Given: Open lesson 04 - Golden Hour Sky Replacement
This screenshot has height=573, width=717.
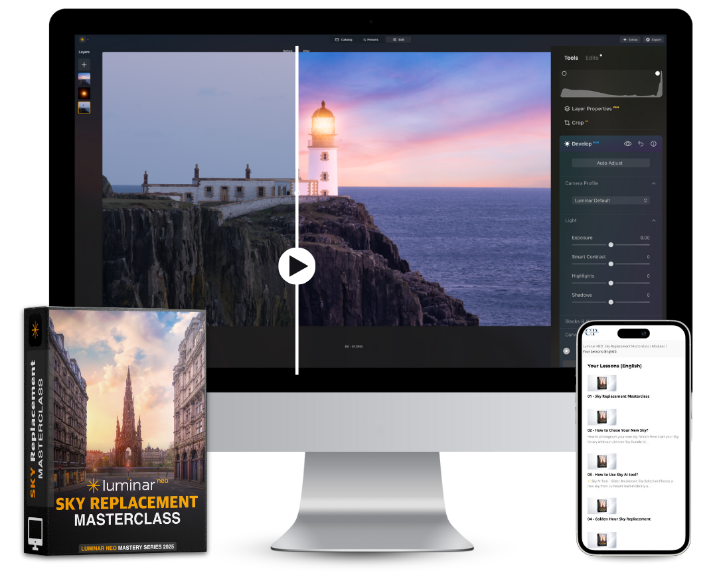Looking at the screenshot, I should (x=619, y=519).
